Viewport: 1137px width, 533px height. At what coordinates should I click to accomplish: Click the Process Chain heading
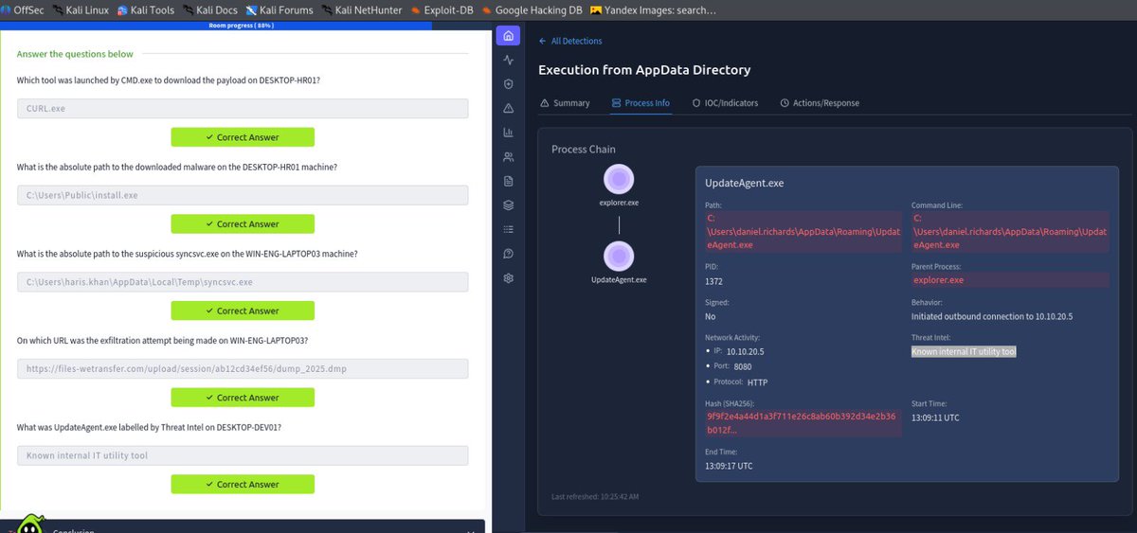(x=584, y=149)
